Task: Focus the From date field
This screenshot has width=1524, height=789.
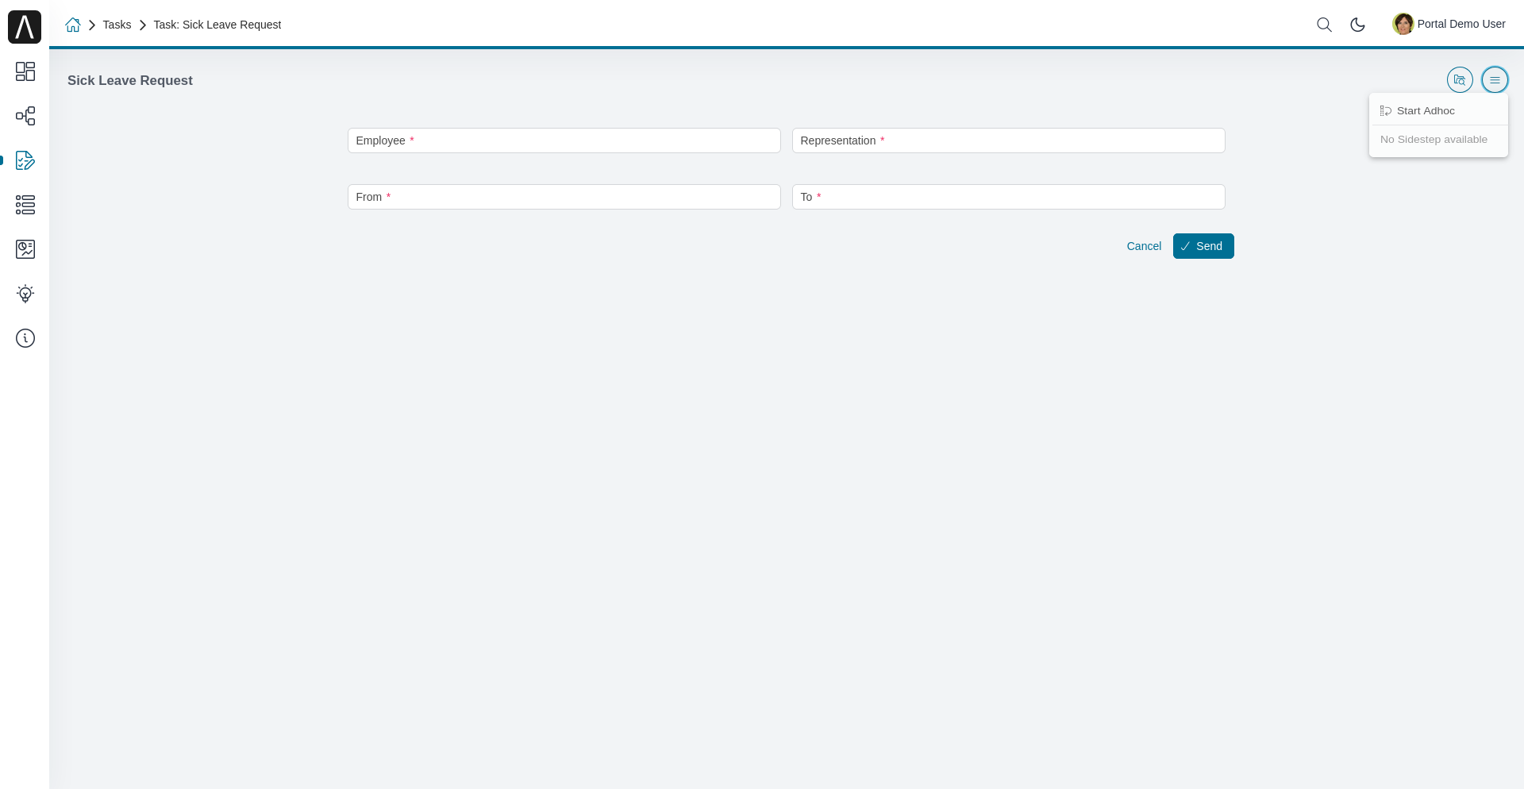Action: pos(564,197)
